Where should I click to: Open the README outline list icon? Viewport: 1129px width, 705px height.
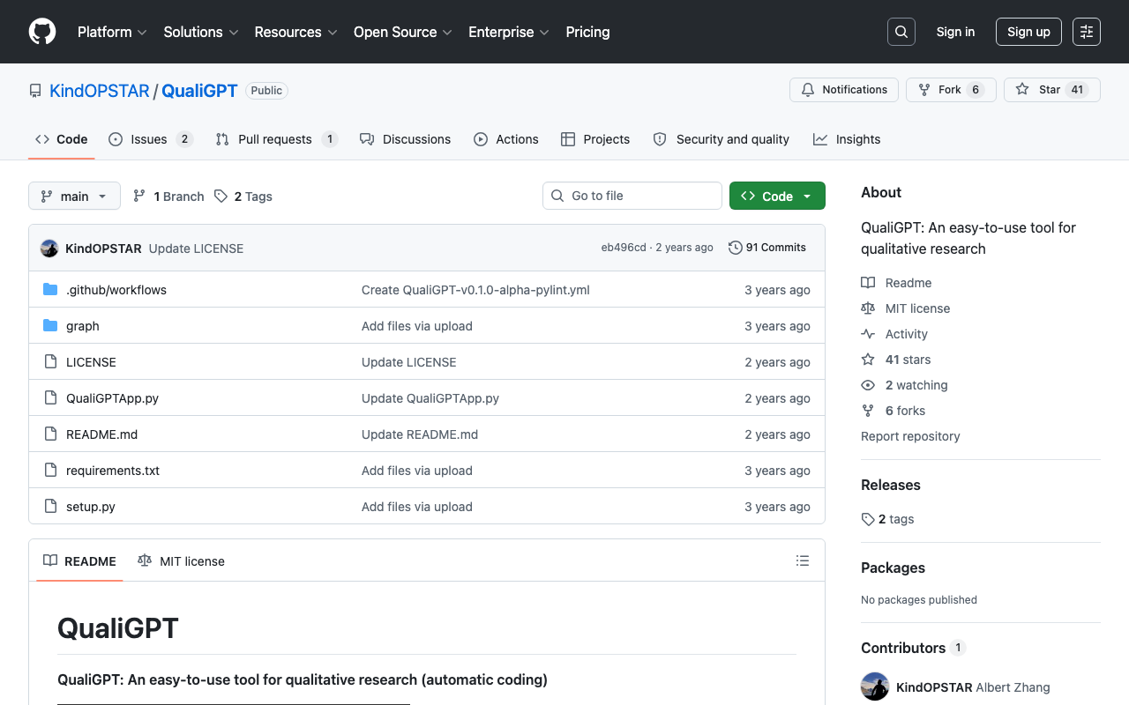803,560
